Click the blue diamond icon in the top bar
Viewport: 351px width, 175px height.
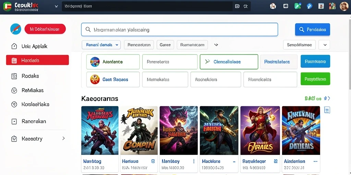[310, 6]
